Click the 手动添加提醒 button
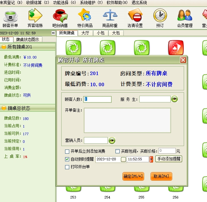Viewport: 207px width, 202px height. 168,159
